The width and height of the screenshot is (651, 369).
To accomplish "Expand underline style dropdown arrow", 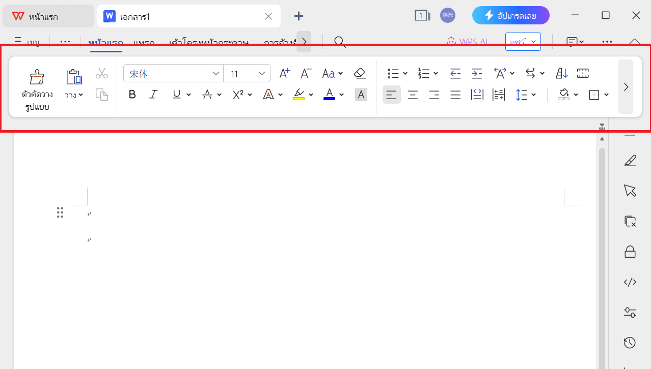I will click(188, 95).
